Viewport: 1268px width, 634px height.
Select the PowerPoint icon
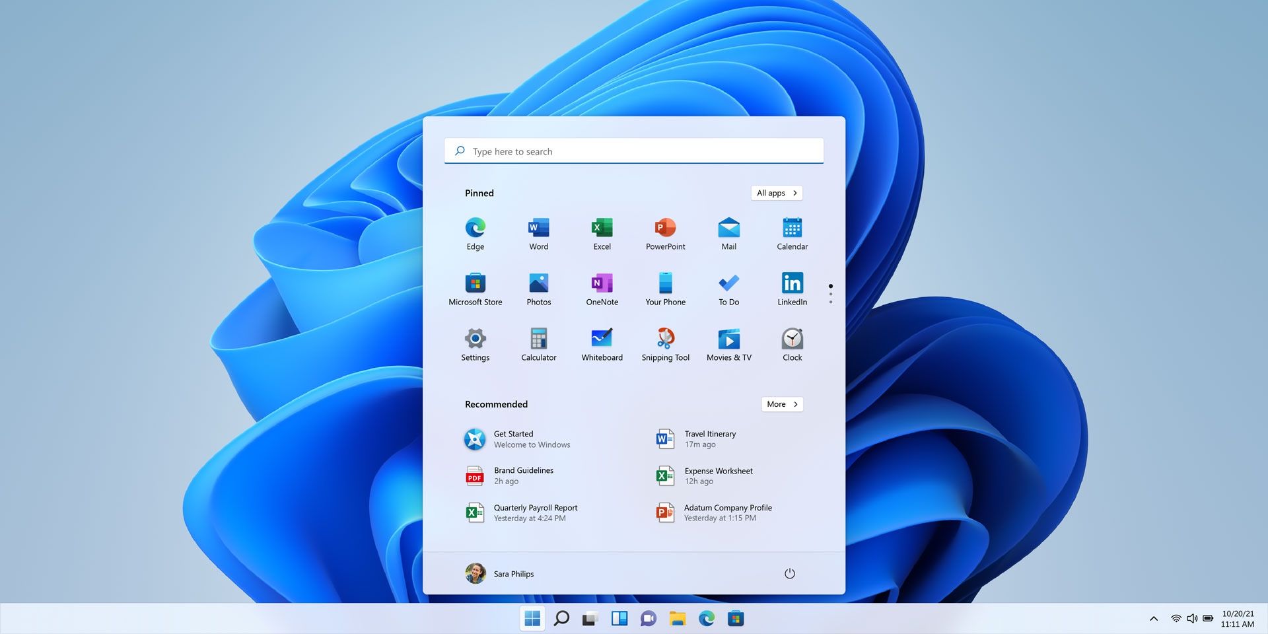(x=665, y=229)
